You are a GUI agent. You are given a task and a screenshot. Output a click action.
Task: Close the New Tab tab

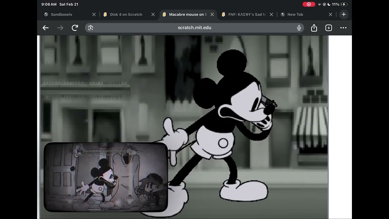331,14
